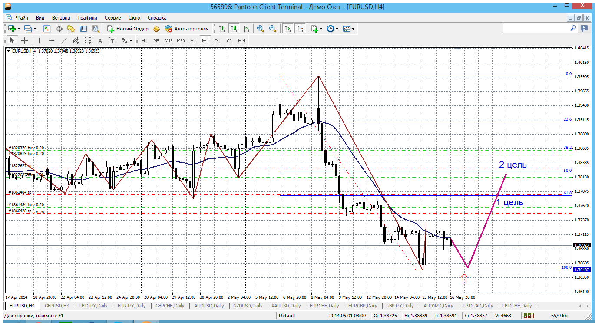Zoom out of the chart
595x323 pixels.
(x=273, y=29)
